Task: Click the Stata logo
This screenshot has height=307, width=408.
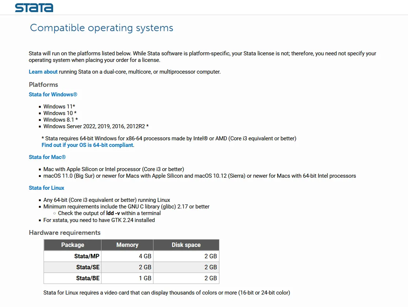Action: click(x=34, y=8)
